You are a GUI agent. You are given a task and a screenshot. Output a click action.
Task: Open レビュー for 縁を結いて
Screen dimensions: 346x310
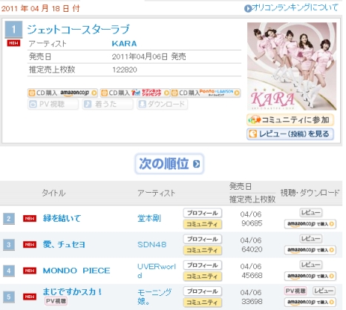(x=311, y=212)
